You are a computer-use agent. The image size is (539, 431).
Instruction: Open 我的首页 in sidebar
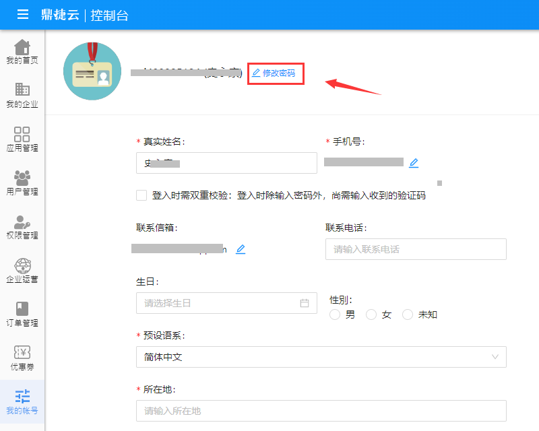(x=22, y=52)
